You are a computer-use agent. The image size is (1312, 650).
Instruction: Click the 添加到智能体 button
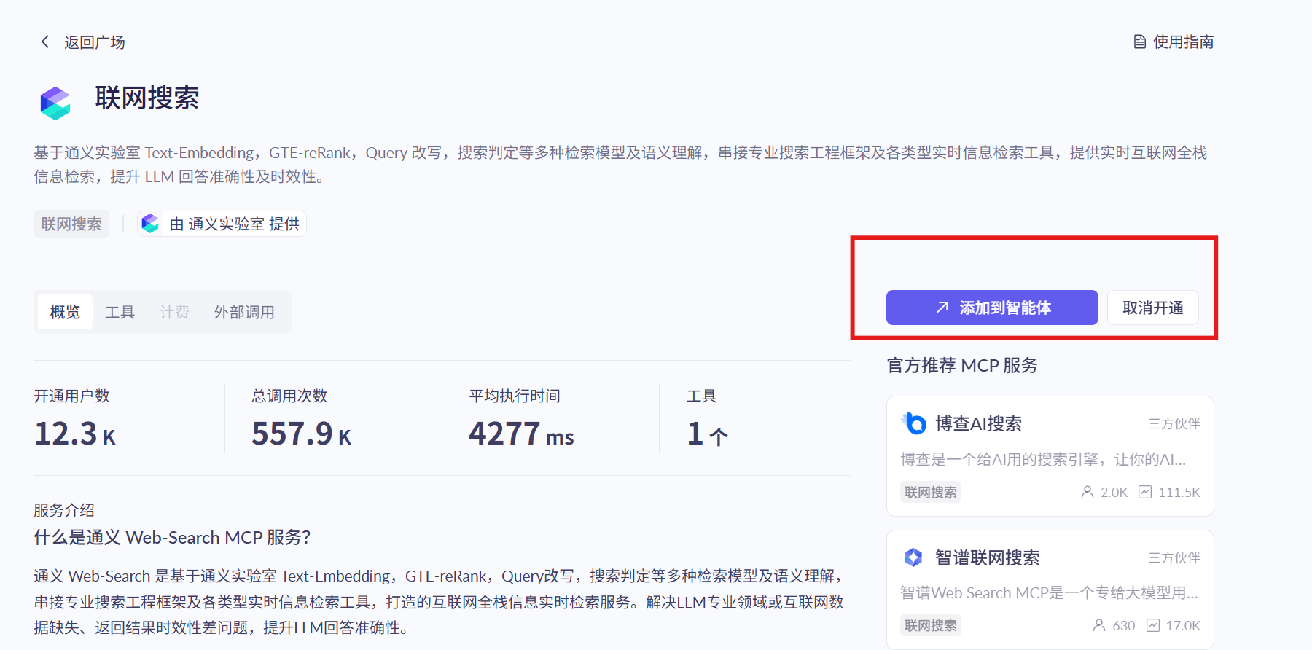tap(992, 308)
